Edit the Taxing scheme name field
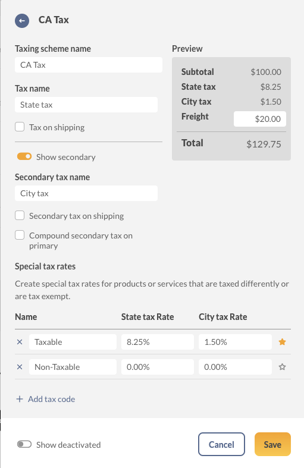Viewport: 304px width, 468px height. pyautogui.click(x=89, y=65)
